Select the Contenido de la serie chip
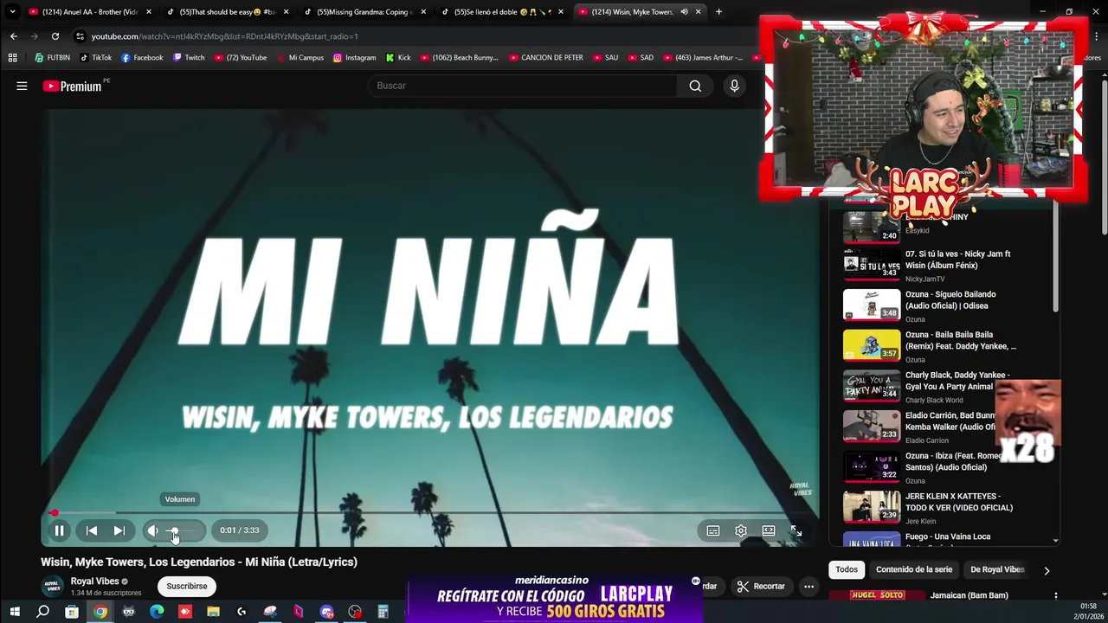The width and height of the screenshot is (1108, 623). tap(914, 569)
